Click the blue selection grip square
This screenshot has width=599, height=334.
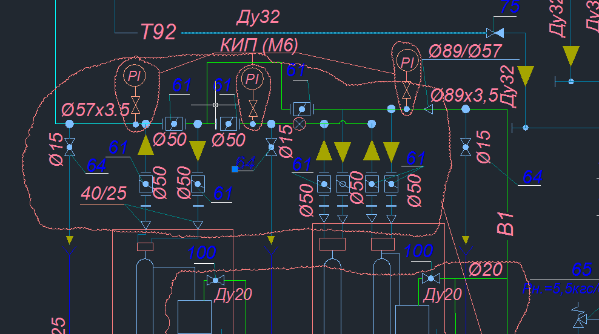[x=235, y=169]
